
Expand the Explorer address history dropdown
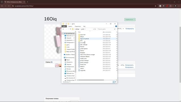pos(93,29)
